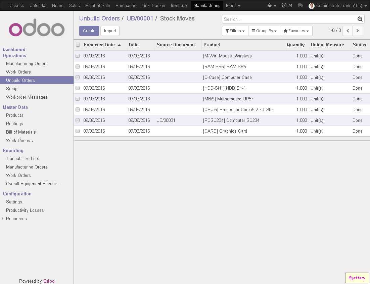Click the Administrator avatar picture

311,6
